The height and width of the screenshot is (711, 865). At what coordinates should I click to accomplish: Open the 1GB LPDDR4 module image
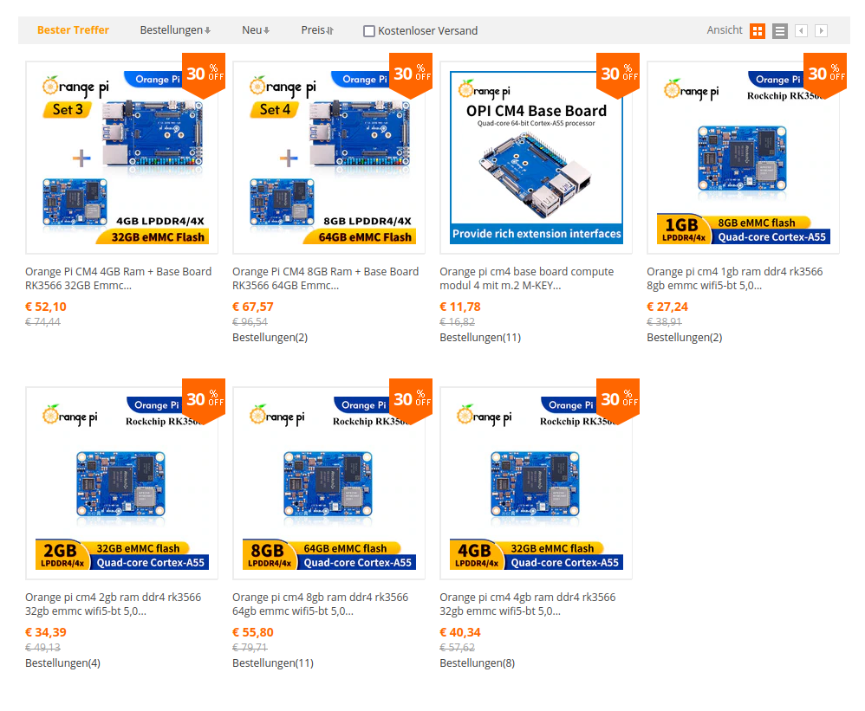click(743, 158)
